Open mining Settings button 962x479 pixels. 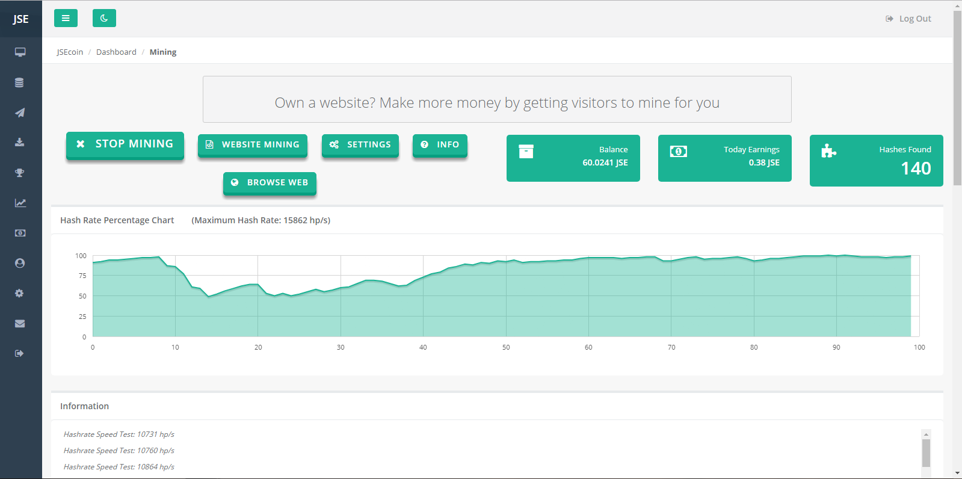click(x=360, y=145)
